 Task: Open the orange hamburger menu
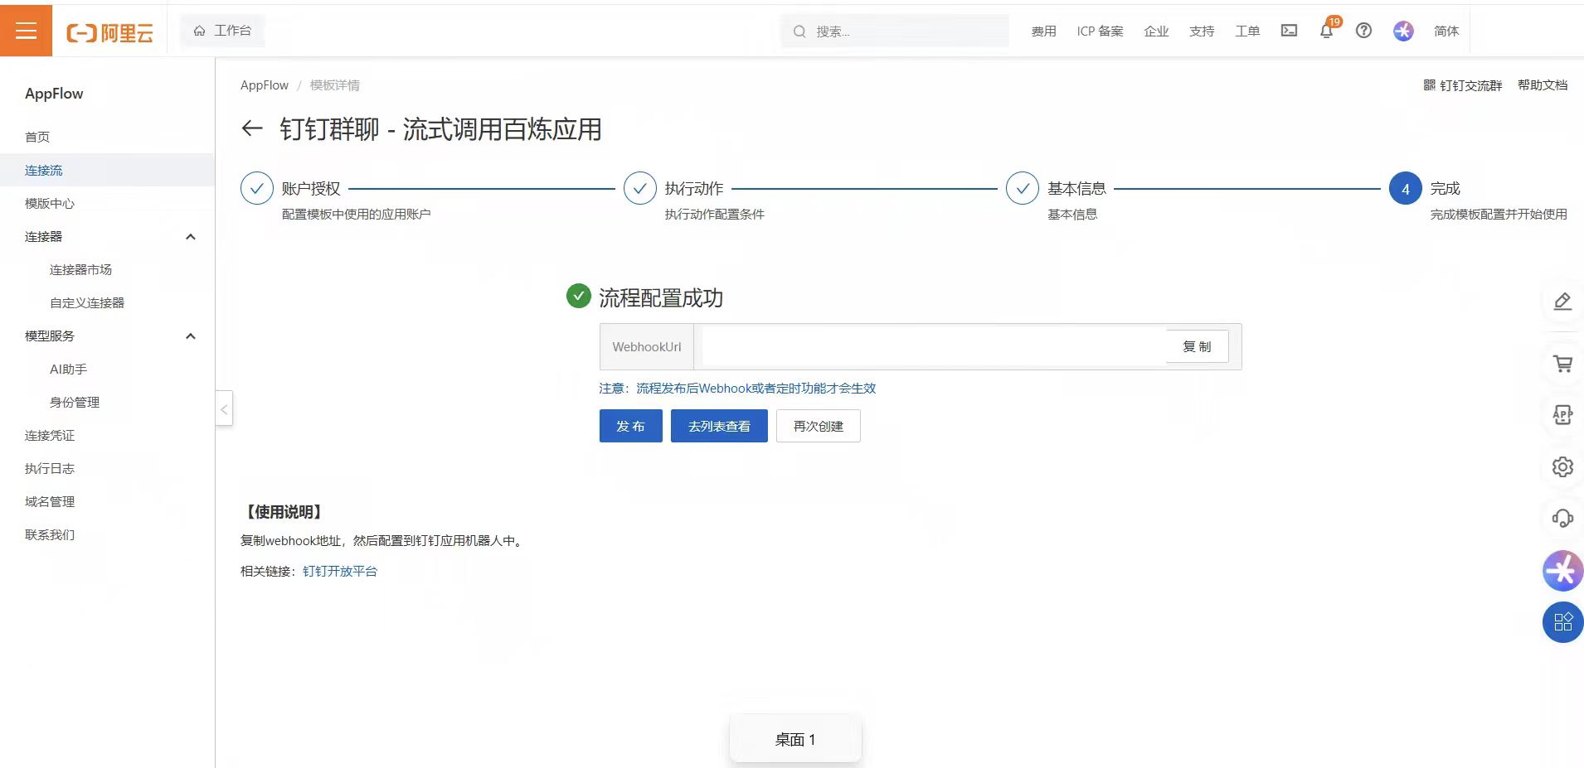(26, 31)
